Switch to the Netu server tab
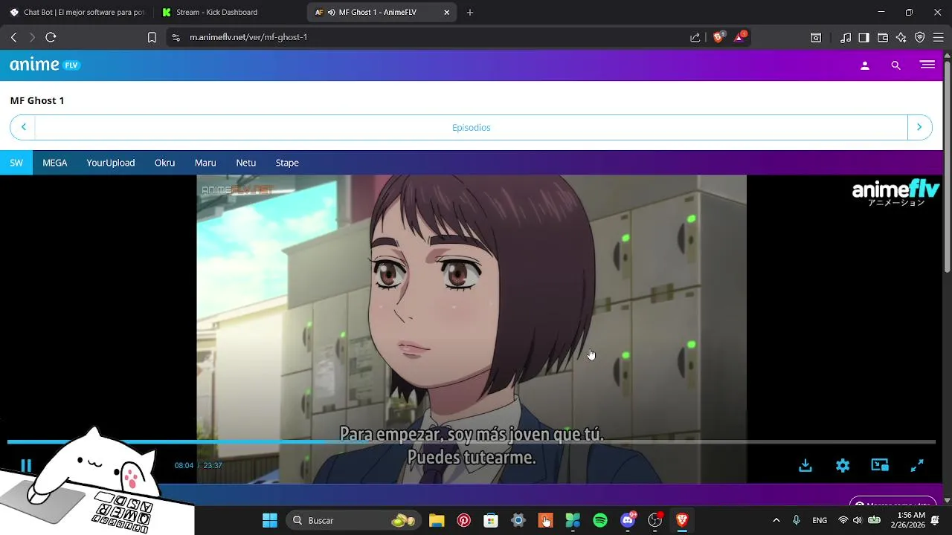Viewport: 952px width, 535px height. 246,163
